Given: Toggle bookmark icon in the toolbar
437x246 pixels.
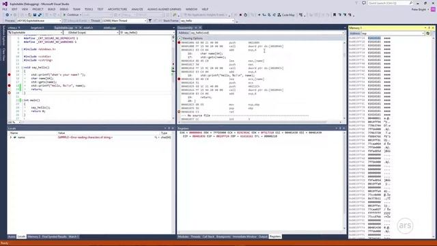Looking at the screenshot, I should [x=335, y=15].
